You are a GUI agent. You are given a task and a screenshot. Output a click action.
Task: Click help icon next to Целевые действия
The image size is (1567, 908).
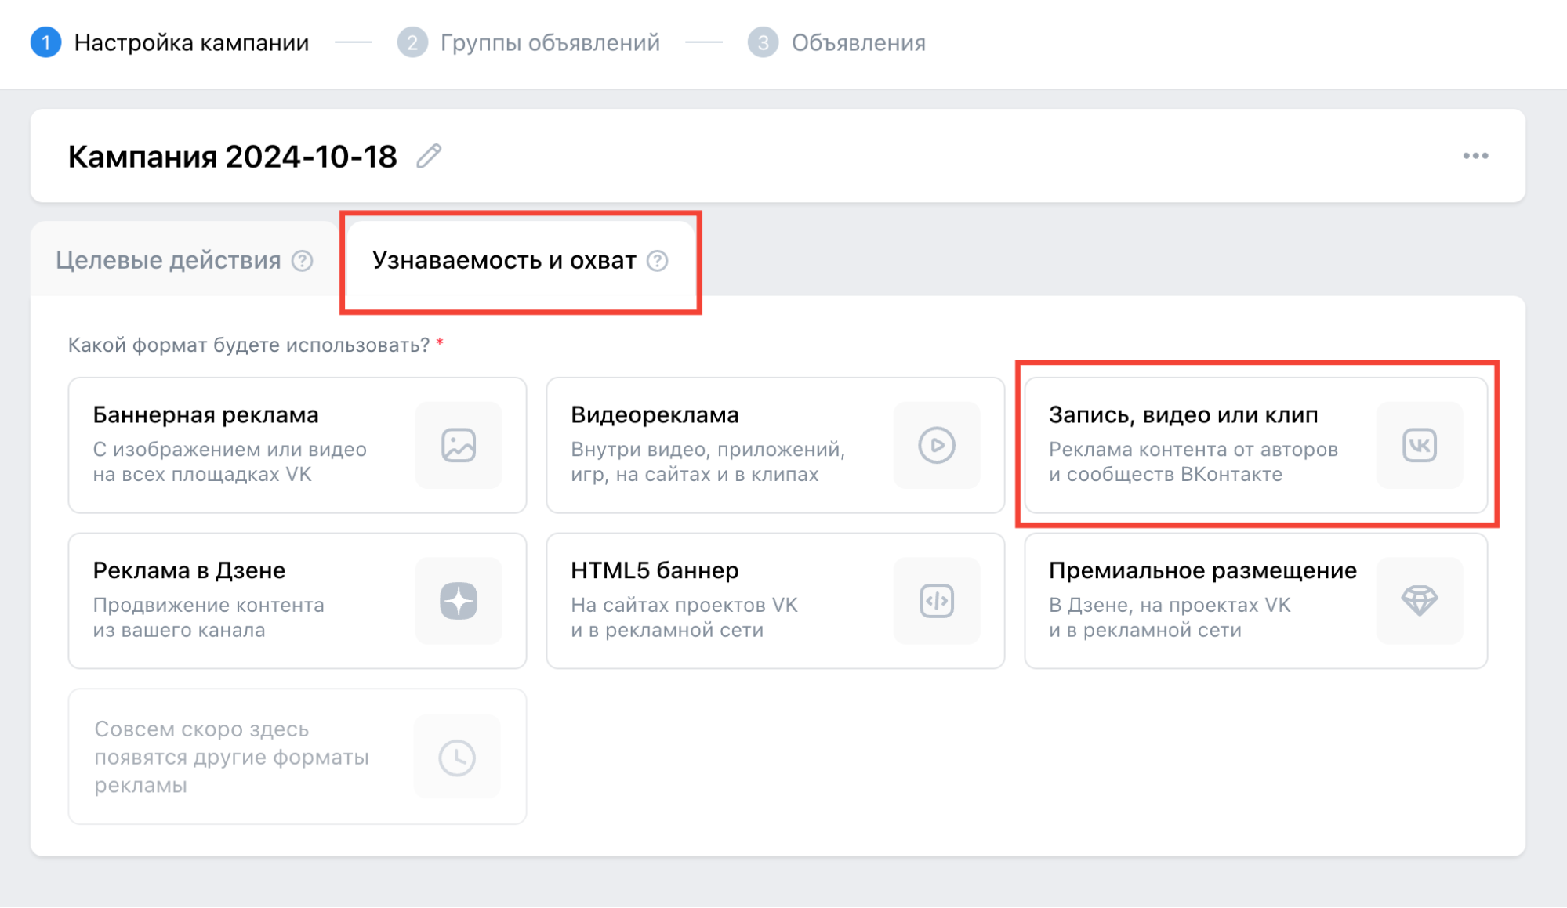coord(302,261)
